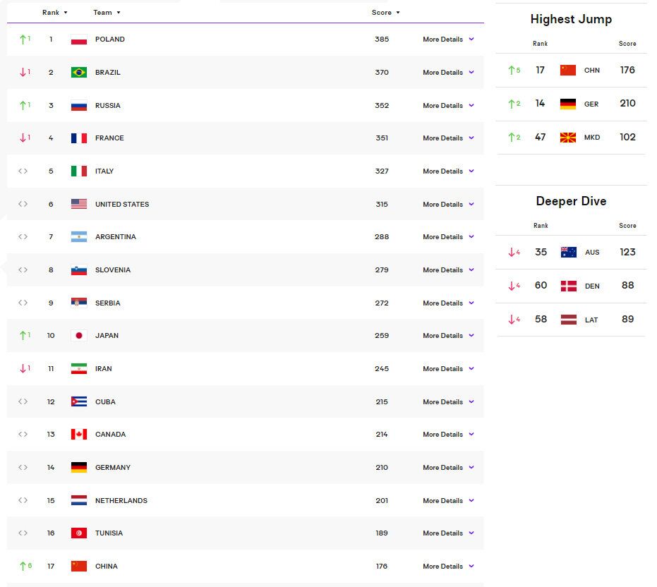Click the United States flag icon
This screenshot has width=657, height=587.
[78, 204]
